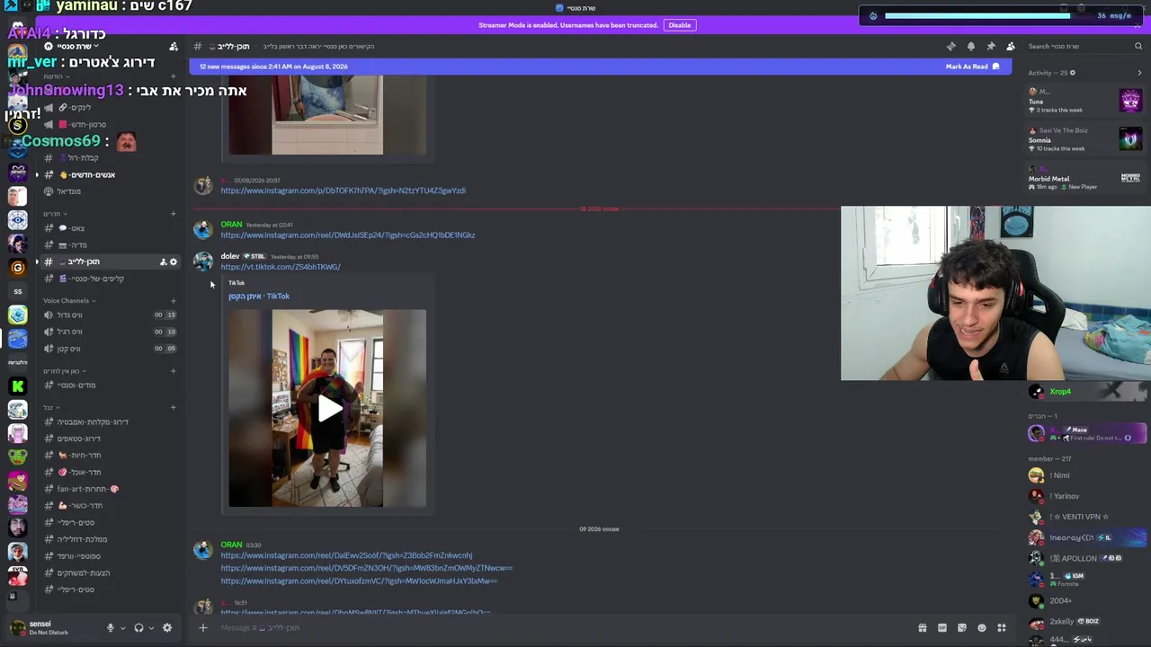Collapse the Voice Channels category

(x=69, y=301)
